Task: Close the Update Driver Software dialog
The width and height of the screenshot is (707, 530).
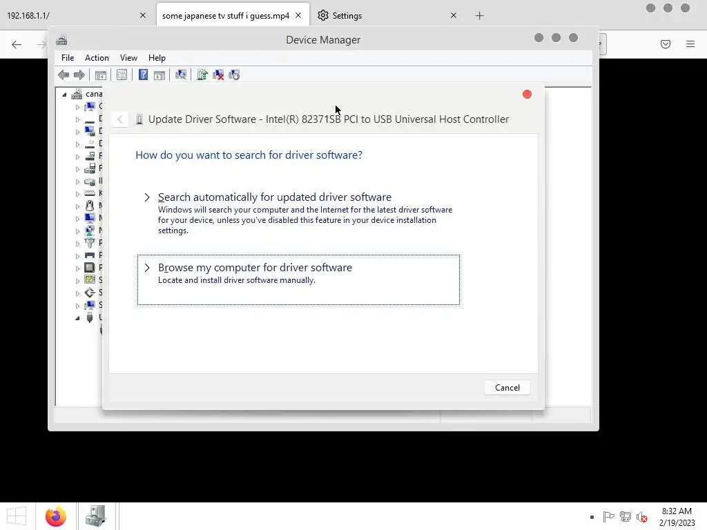Action: pyautogui.click(x=527, y=94)
